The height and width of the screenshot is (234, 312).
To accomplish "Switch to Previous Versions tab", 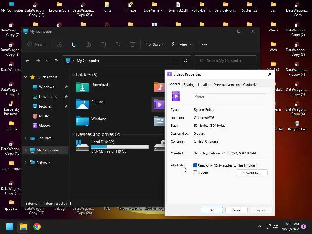I will (x=227, y=85).
